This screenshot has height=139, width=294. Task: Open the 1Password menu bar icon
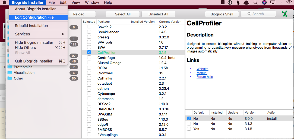tap(230, 2)
